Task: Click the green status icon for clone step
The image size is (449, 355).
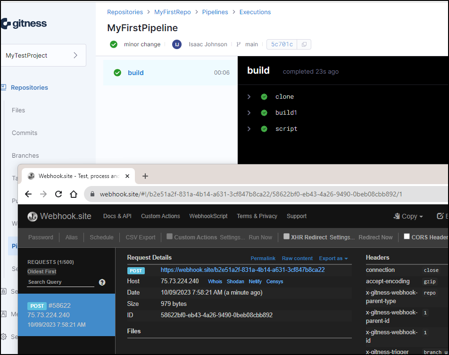Action: click(x=264, y=97)
